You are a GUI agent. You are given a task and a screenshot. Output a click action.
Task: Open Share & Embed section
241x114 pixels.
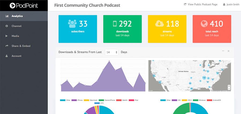[24, 46]
